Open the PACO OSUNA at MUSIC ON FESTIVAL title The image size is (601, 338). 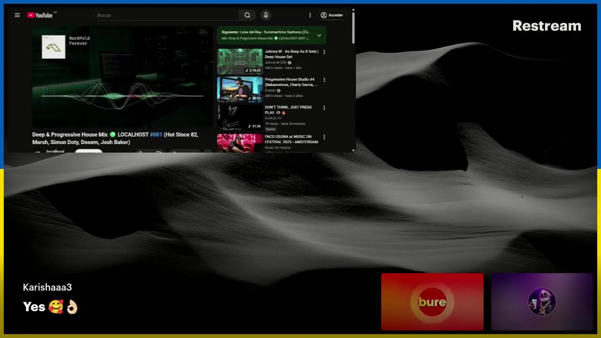point(291,139)
